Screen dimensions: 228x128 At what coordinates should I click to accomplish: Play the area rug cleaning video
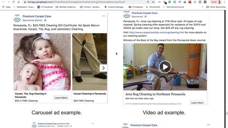coord(165,67)
